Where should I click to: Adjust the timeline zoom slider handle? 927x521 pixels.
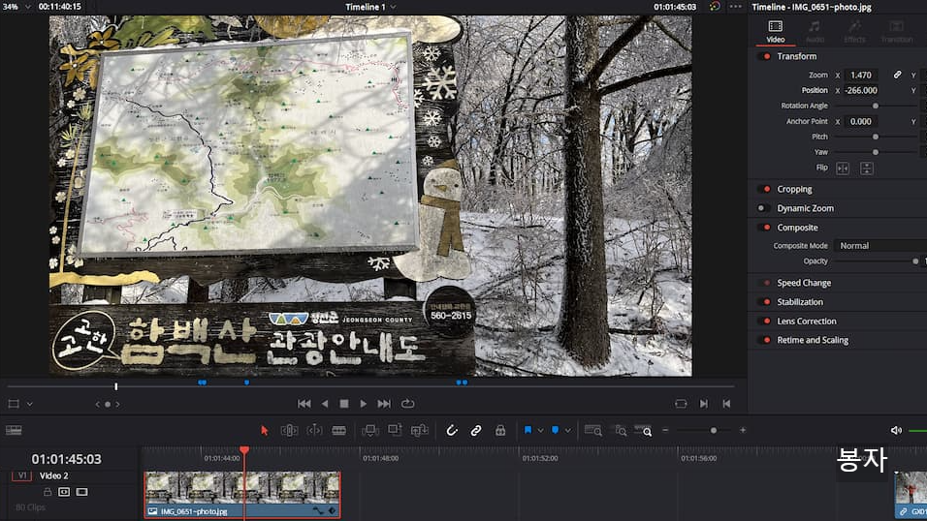[714, 431]
